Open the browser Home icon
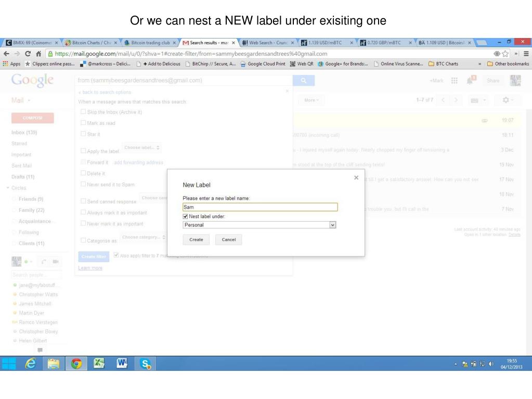Viewport: 532px width, 399px height. tap(38, 54)
